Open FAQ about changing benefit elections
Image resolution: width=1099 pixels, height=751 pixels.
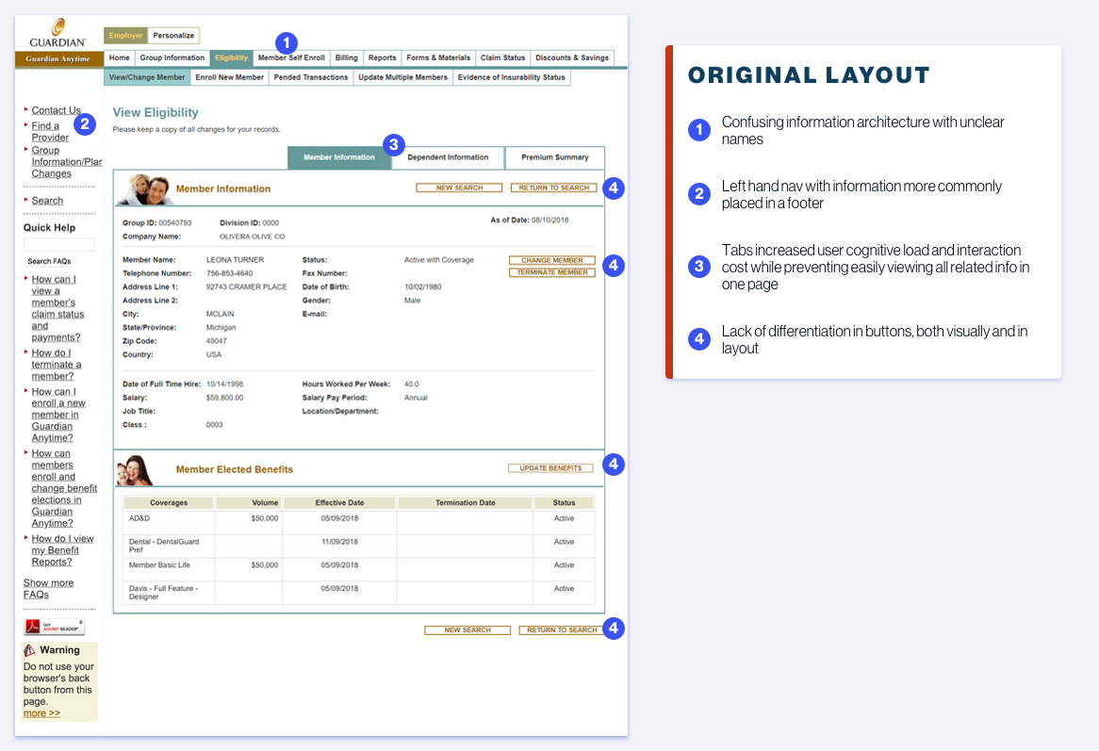coord(64,488)
